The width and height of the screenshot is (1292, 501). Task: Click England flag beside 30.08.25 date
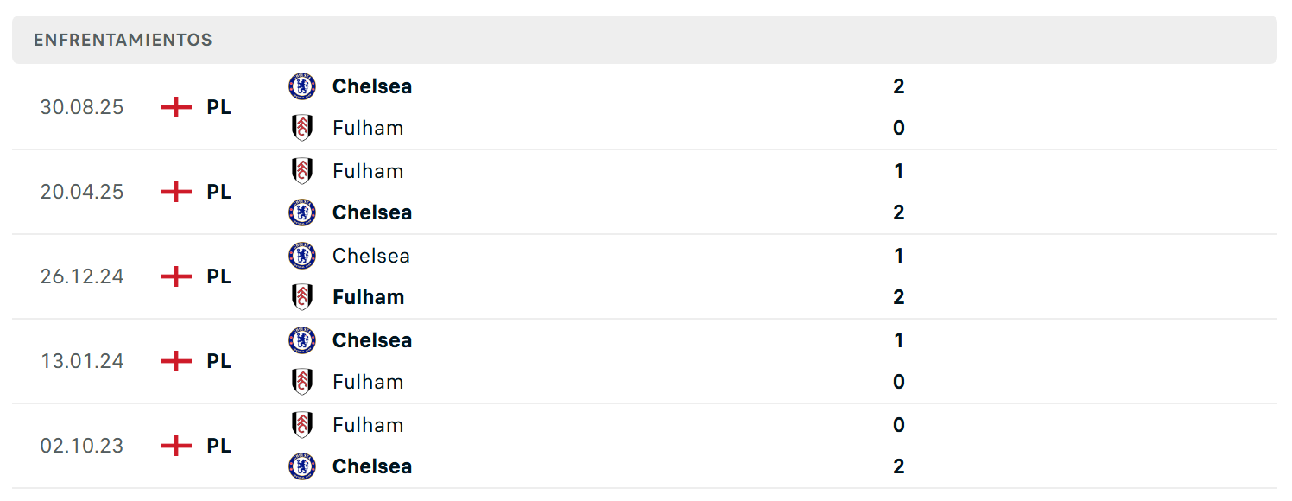176,107
